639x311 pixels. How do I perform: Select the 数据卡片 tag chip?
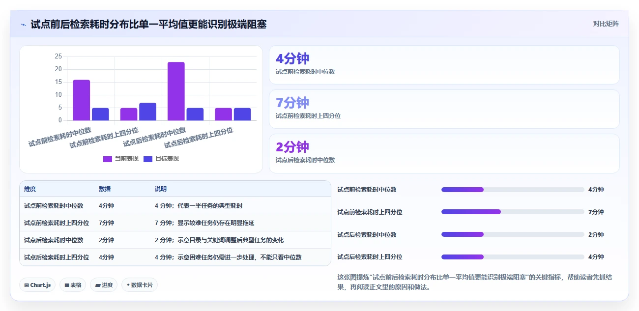click(x=140, y=285)
